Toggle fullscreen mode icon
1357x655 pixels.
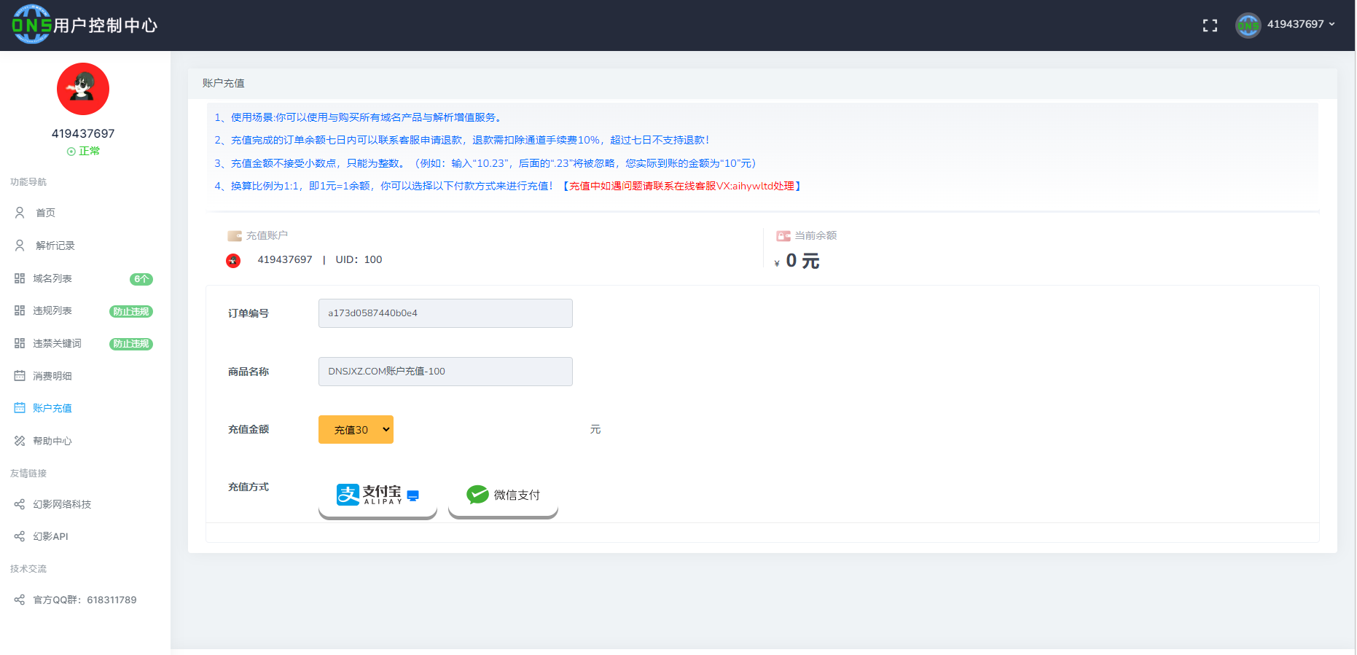(x=1210, y=26)
